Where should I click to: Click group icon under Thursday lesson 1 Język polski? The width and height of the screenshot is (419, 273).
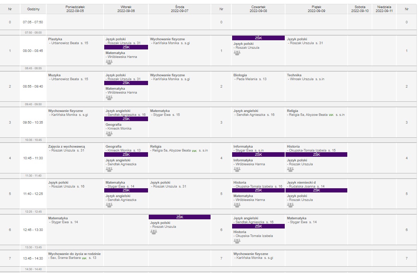coord(237,53)
